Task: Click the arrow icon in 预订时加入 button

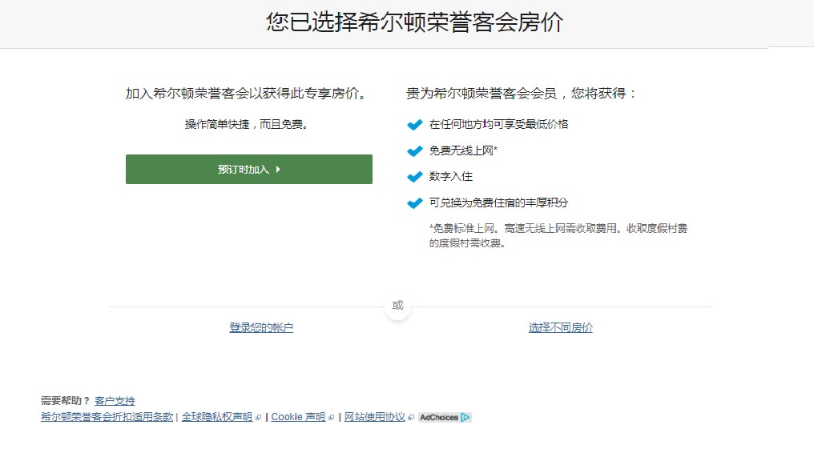Action: [x=278, y=170]
